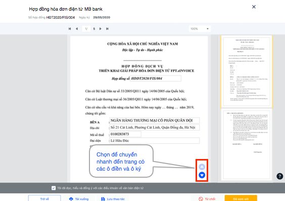Jump down to next fill field
Viewport: 285px width, 201px height.
(202, 175)
